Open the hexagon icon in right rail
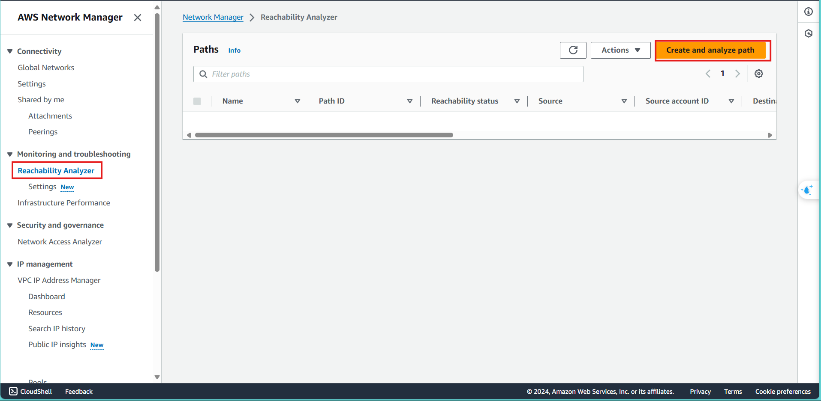821x401 pixels. pos(809,33)
